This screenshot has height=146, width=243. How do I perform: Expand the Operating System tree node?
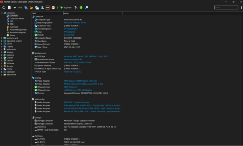tap(2, 41)
